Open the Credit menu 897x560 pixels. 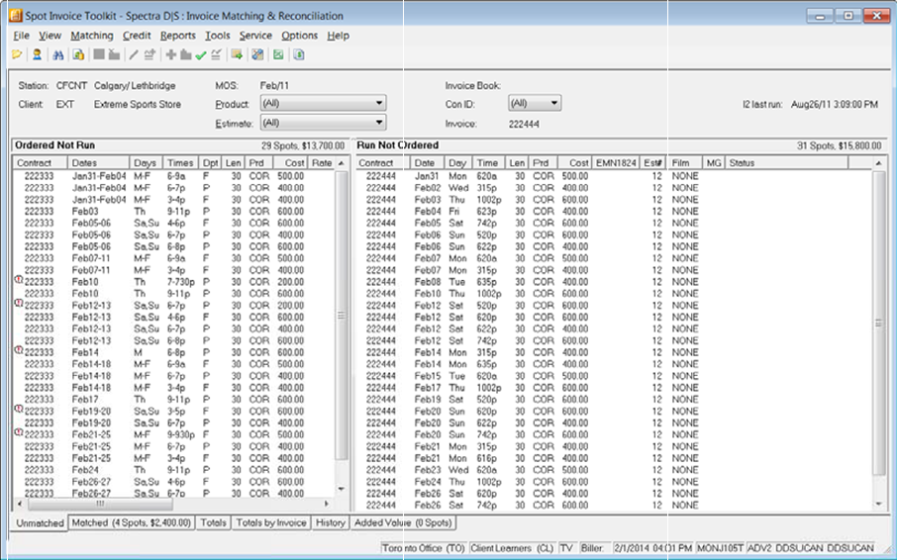click(x=137, y=36)
